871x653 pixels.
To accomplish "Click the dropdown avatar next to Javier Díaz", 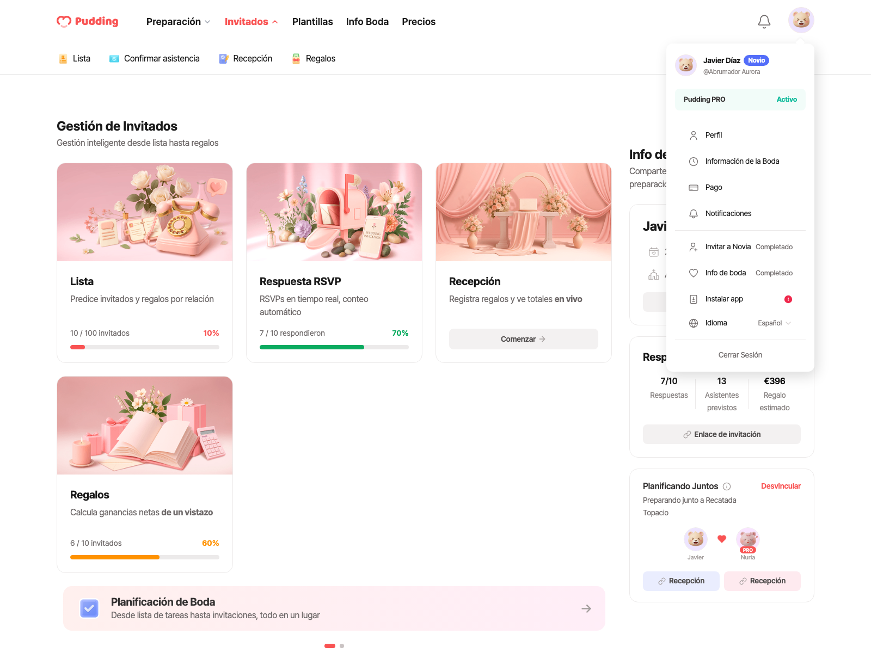I will (x=686, y=65).
